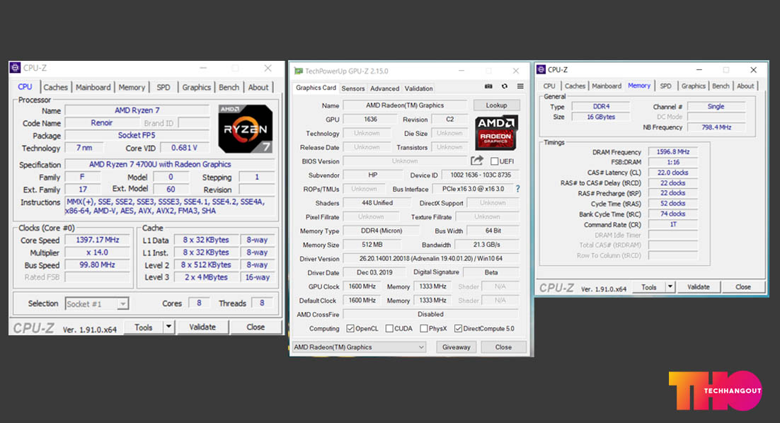
Task: Toggle the OpenCL checkbox
Action: (x=350, y=328)
